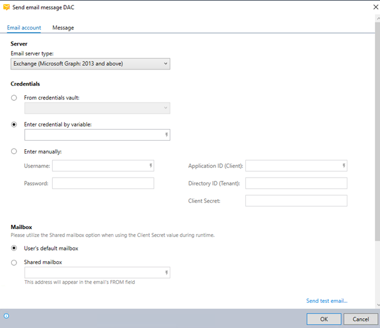Image resolution: width=380 pixels, height=328 pixels.
Task: Click the variable picker icon in credential variable field
Action: tap(167, 135)
